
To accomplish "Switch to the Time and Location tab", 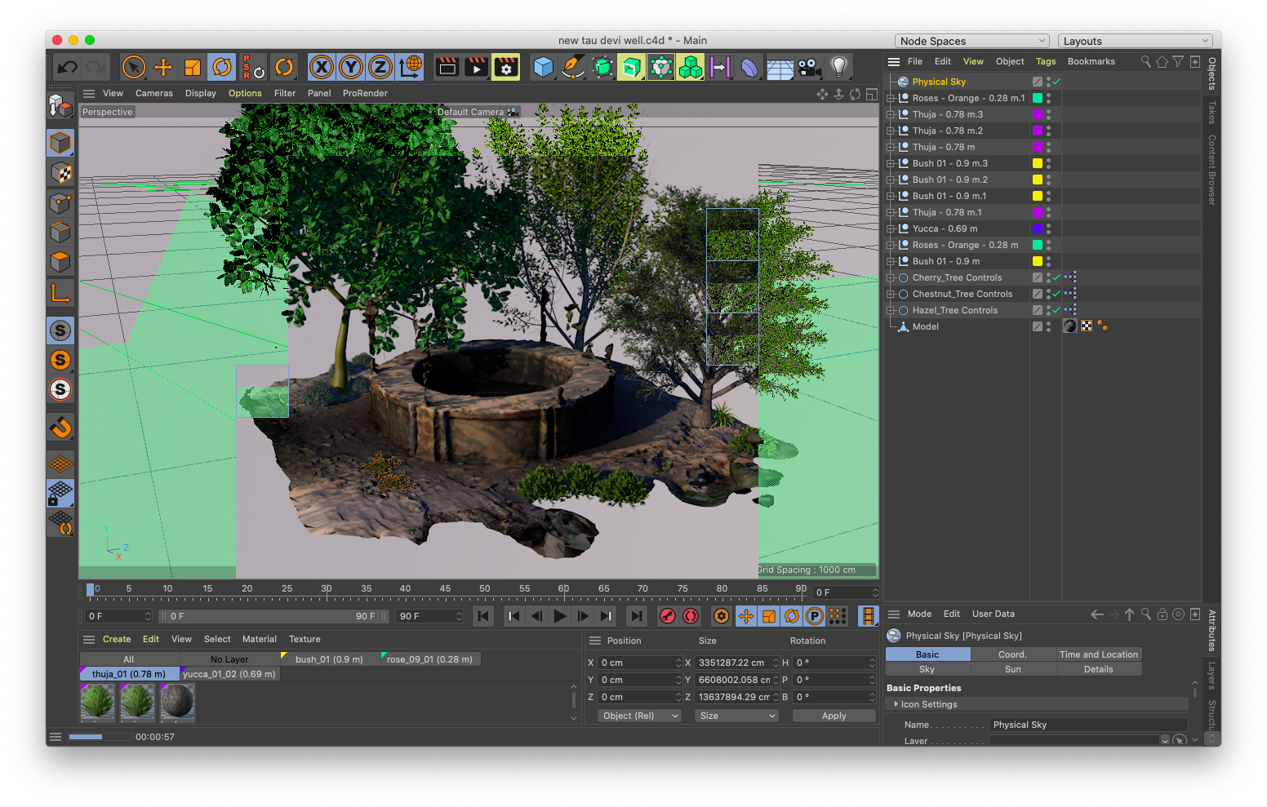I will pyautogui.click(x=1099, y=654).
